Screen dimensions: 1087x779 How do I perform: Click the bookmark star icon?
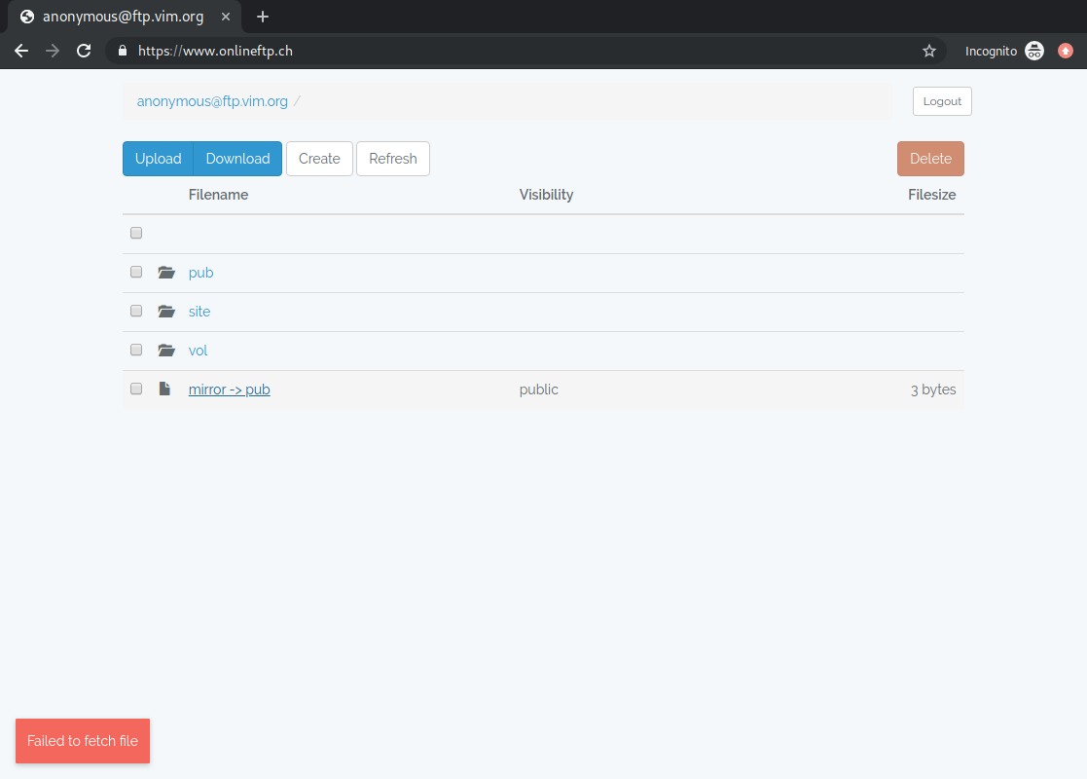click(928, 50)
